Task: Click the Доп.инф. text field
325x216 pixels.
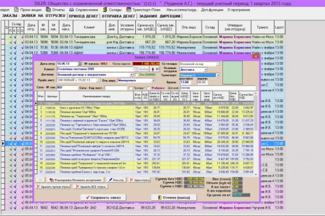Action: tap(218, 88)
